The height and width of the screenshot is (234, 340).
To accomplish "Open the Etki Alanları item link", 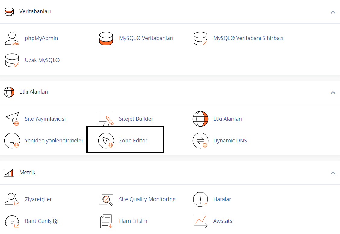I will click(228, 119).
